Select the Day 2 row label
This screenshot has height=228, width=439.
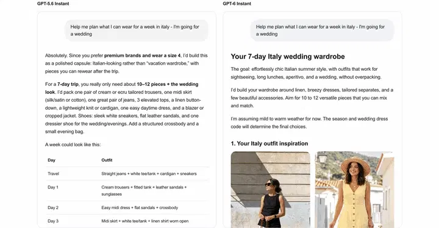point(53,207)
